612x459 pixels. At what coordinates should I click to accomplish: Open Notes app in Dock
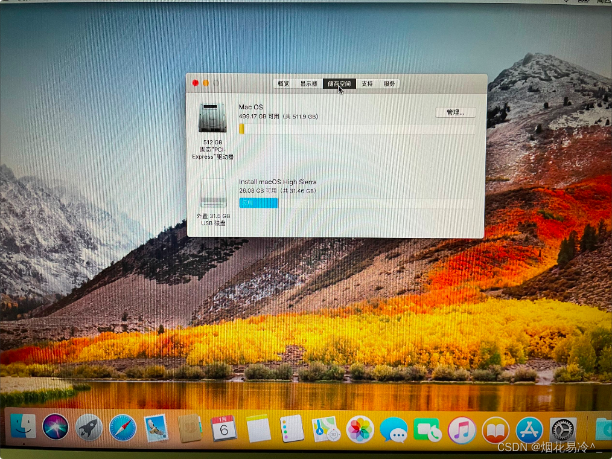tap(258, 429)
